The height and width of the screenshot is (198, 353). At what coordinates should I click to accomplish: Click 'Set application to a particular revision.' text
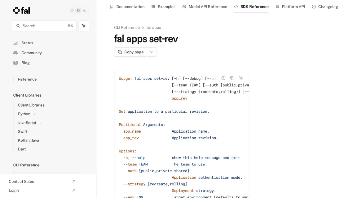click(164, 111)
